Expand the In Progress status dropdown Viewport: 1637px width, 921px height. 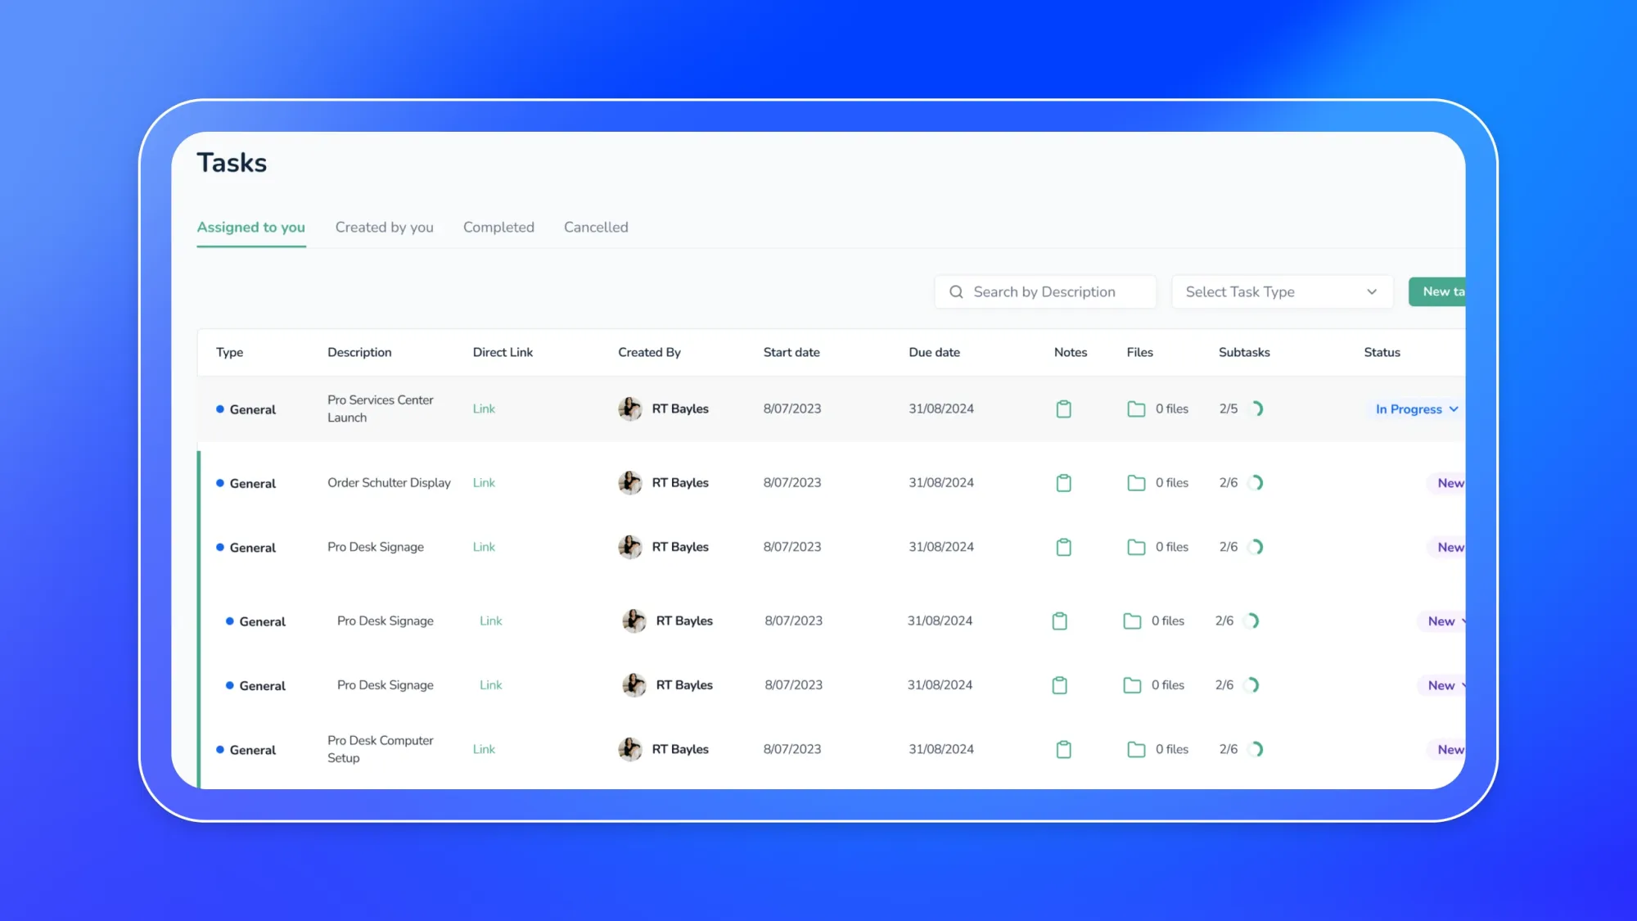[x=1414, y=409]
